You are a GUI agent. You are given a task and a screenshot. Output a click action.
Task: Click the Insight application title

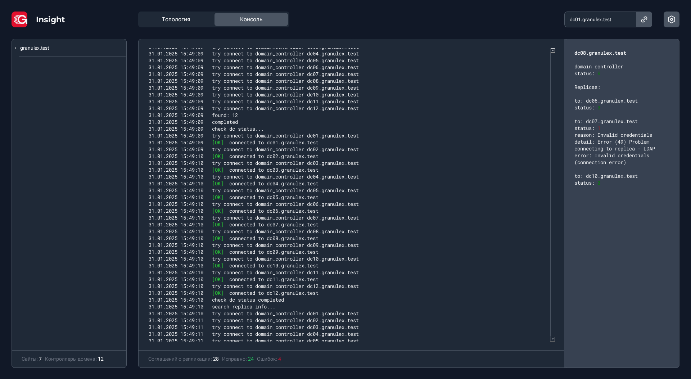[x=50, y=19]
